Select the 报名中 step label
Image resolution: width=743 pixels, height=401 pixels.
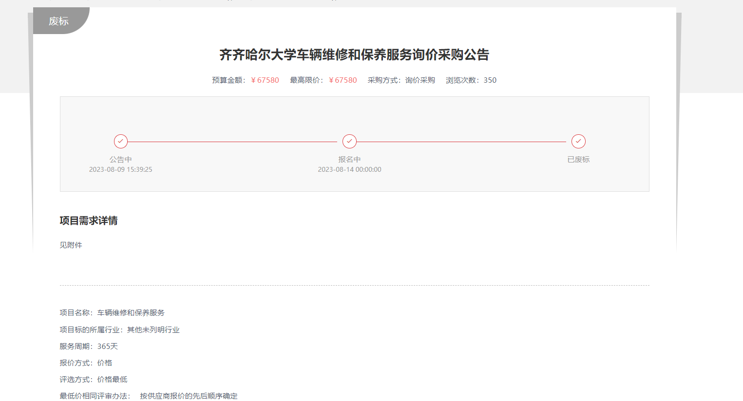349,159
